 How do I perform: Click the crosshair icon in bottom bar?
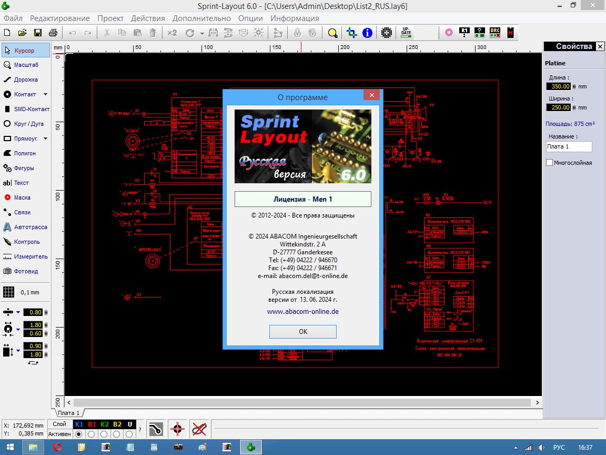coord(177,429)
